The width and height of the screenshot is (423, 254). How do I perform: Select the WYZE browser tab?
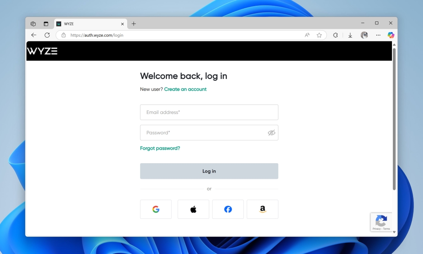[90, 24]
